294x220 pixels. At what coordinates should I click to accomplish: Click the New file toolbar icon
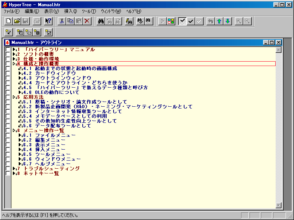(8, 21)
